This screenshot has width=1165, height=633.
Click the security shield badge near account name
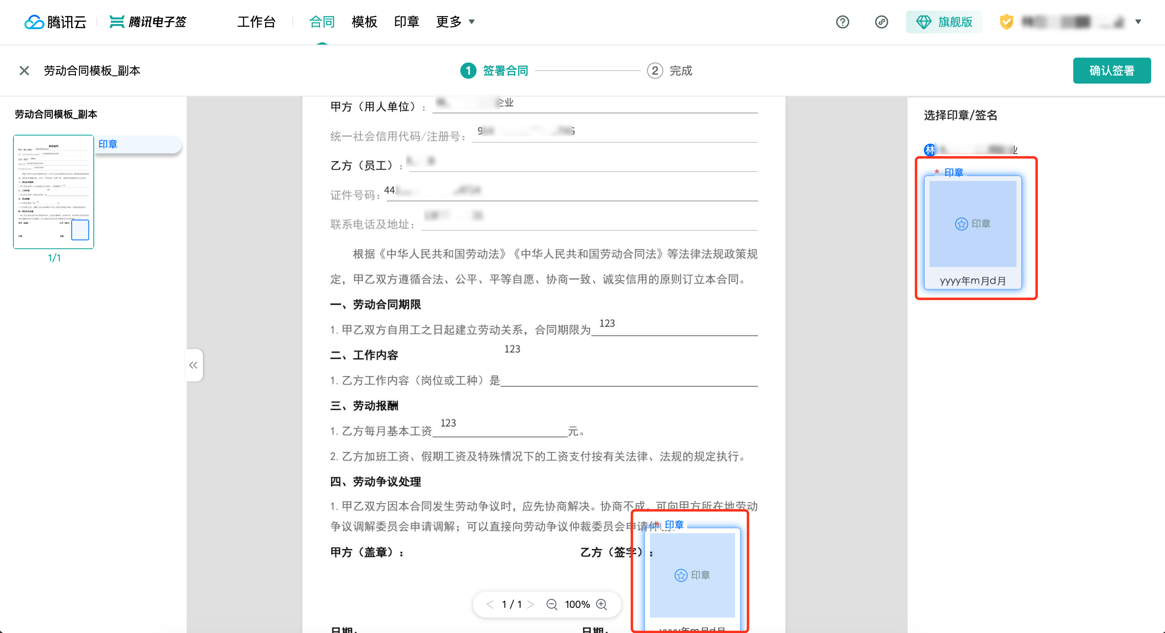(1006, 21)
